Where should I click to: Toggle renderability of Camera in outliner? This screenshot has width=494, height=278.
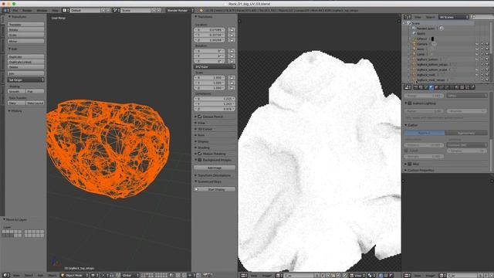[487, 44]
